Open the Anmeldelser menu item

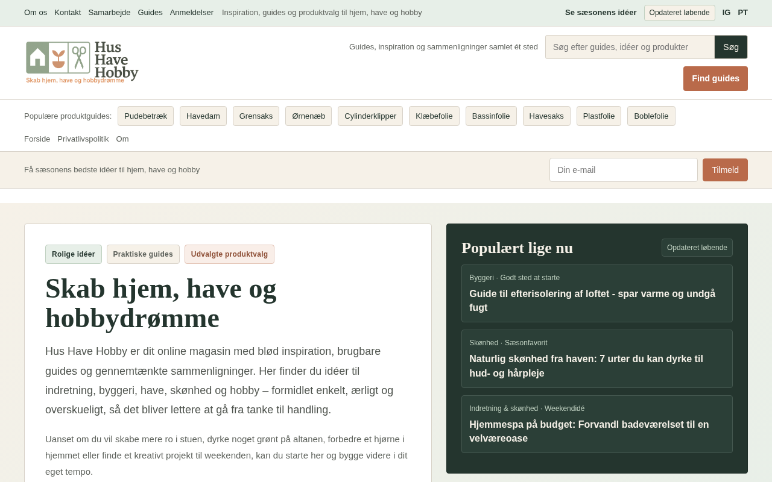tap(192, 12)
